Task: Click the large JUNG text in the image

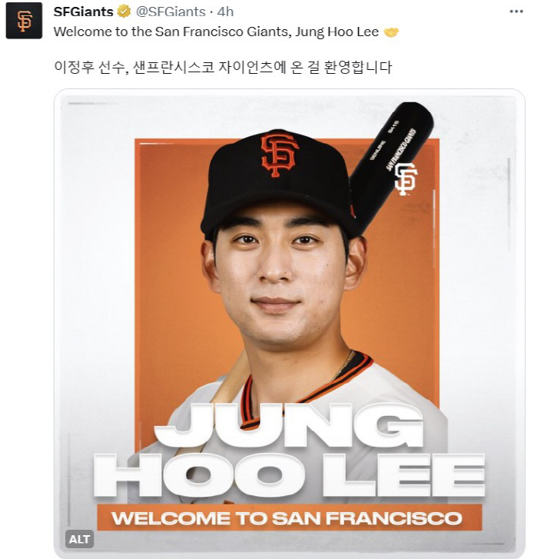Action: pos(288,425)
